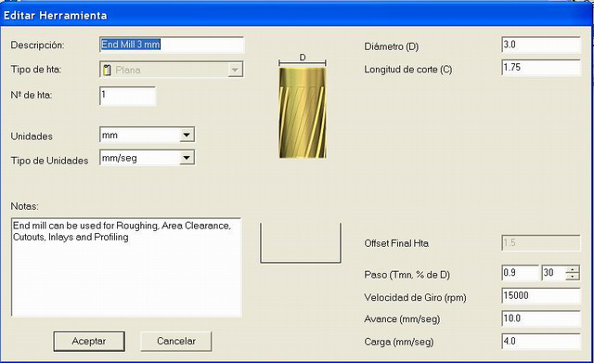The height and width of the screenshot is (363, 594).
Task: Click the tool type icon beside Plana
Action: click(108, 71)
